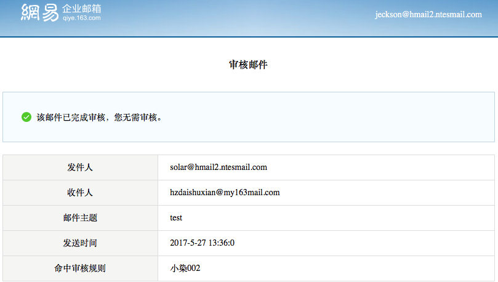Click the 企业邮箱 brand text
The width and height of the screenshot is (498, 282).
(x=82, y=9)
